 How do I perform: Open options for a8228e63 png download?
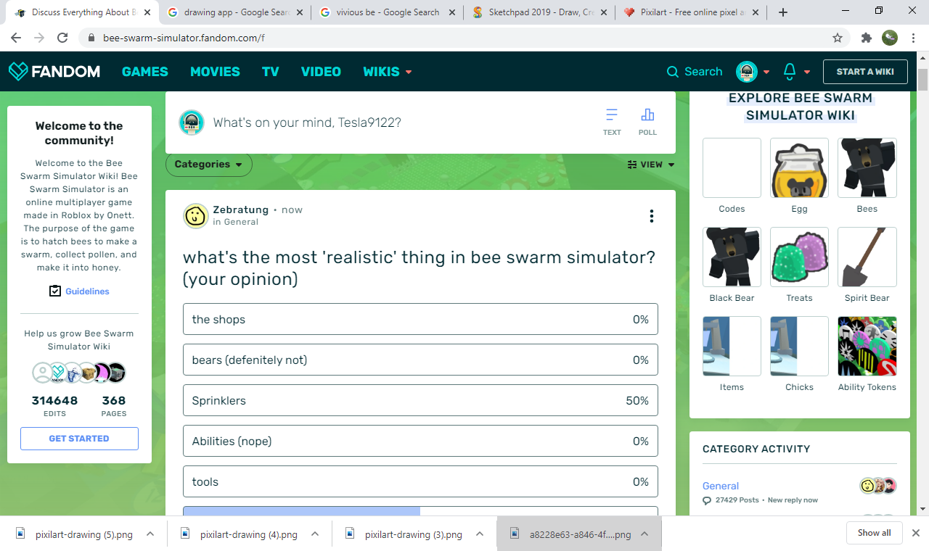click(644, 534)
